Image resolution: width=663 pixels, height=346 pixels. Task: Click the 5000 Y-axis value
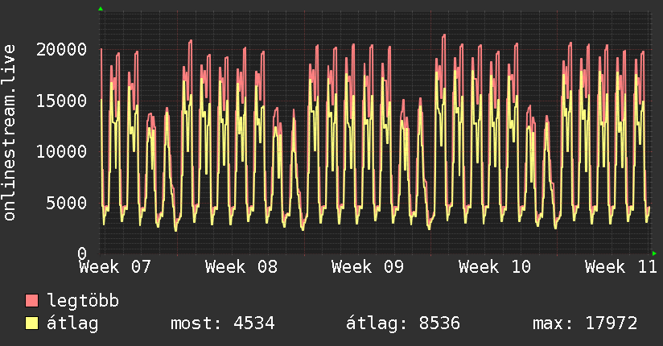tap(67, 203)
